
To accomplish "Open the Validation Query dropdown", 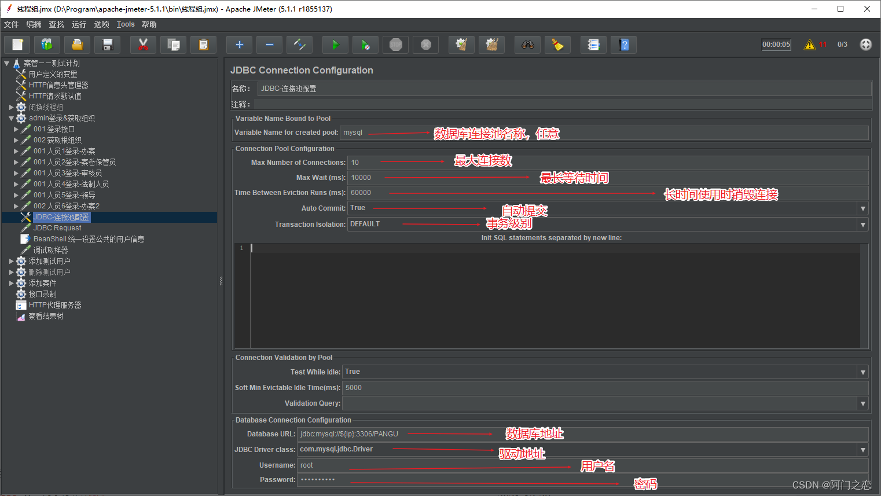I will pyautogui.click(x=863, y=403).
